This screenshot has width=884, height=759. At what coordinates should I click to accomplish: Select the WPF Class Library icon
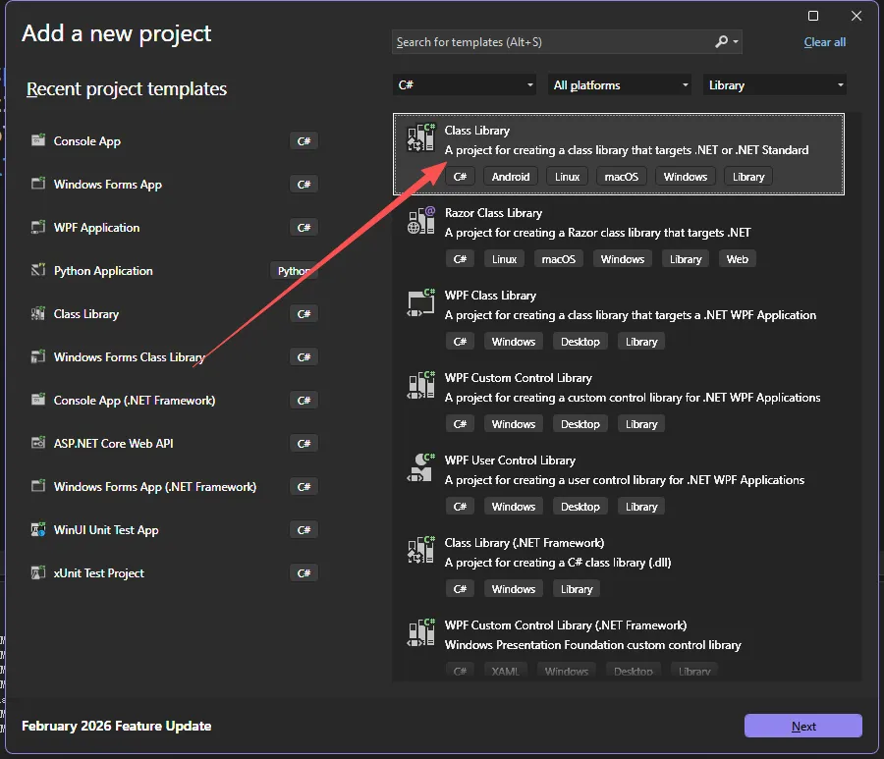[x=420, y=302]
